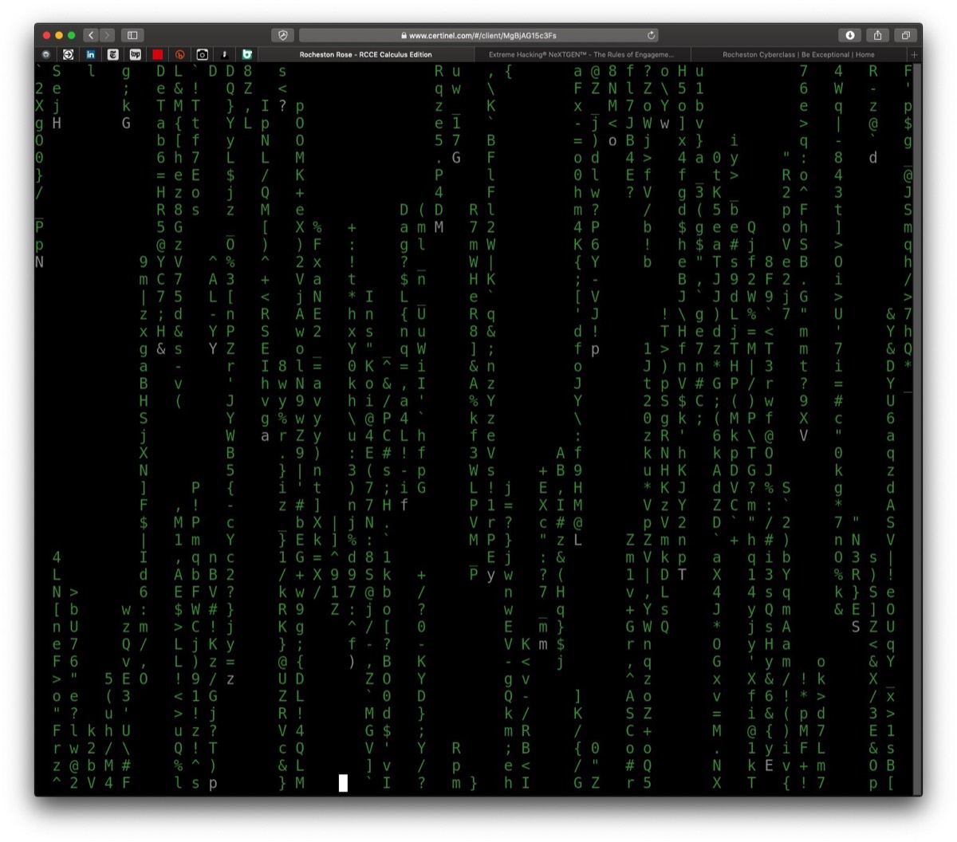Select the Rocheston Rose RCCE Calculus Edition tab
957x842 pixels.
coord(366,55)
